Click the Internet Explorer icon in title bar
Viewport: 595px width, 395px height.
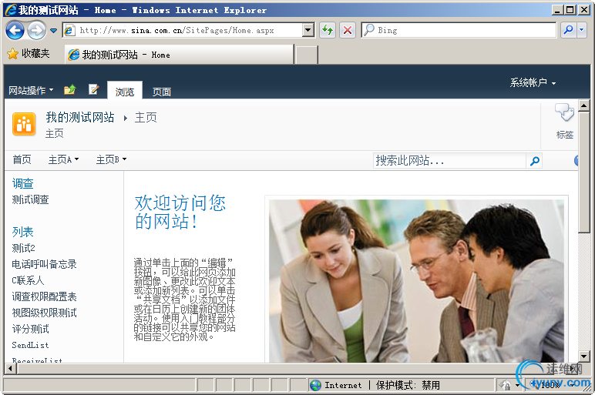pyautogui.click(x=11, y=10)
